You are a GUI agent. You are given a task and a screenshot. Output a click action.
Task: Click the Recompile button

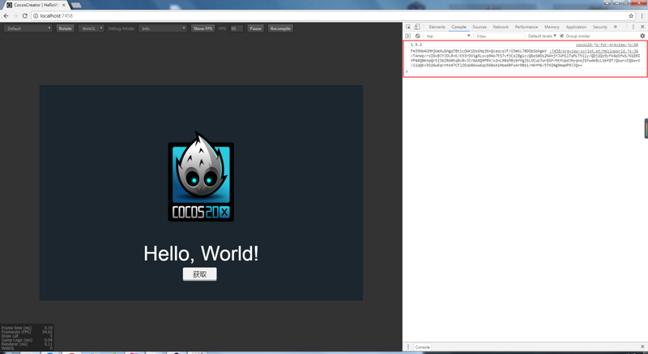(x=280, y=28)
